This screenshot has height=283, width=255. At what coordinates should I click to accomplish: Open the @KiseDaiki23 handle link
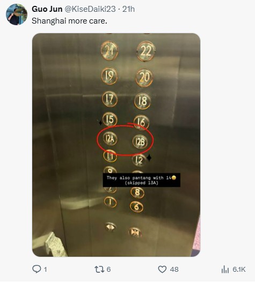(90, 9)
